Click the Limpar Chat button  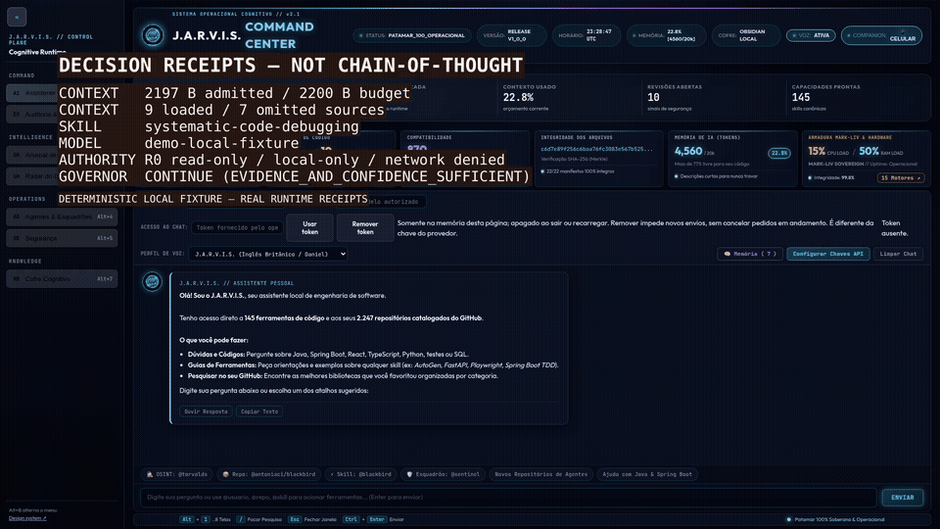(x=898, y=254)
